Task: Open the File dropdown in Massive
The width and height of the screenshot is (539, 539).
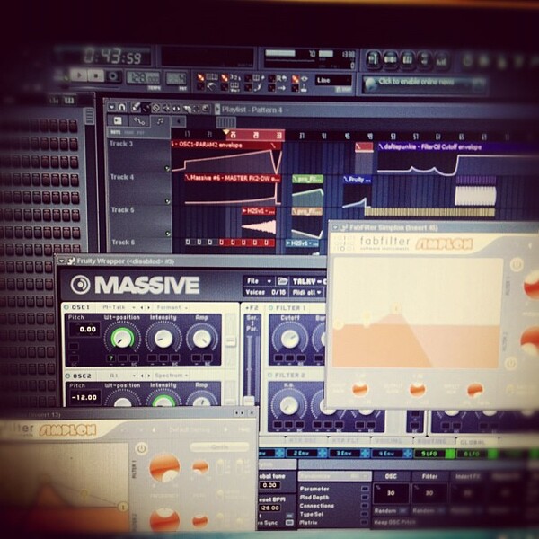Action: [x=259, y=281]
